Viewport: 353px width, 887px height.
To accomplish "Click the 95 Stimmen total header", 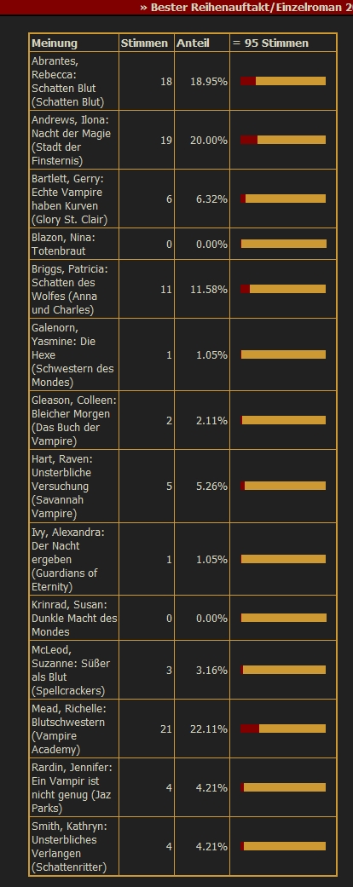I will coord(271,43).
